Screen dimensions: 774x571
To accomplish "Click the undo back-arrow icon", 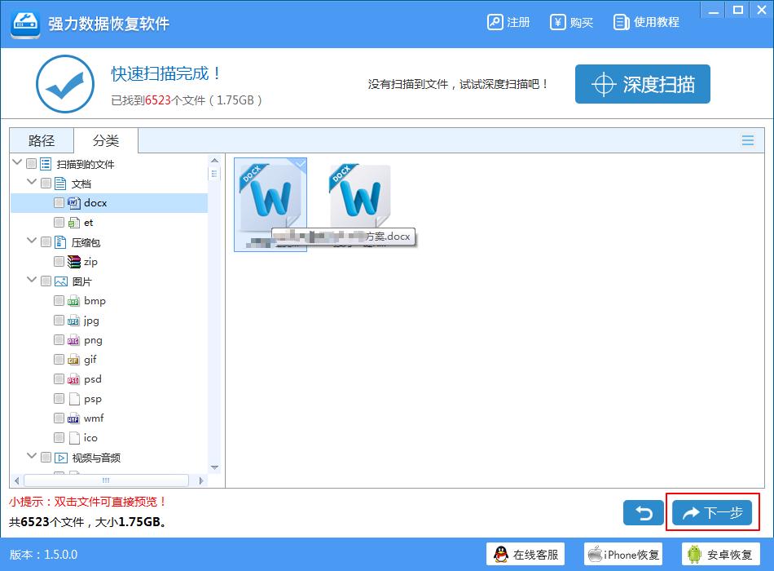I will (x=643, y=512).
